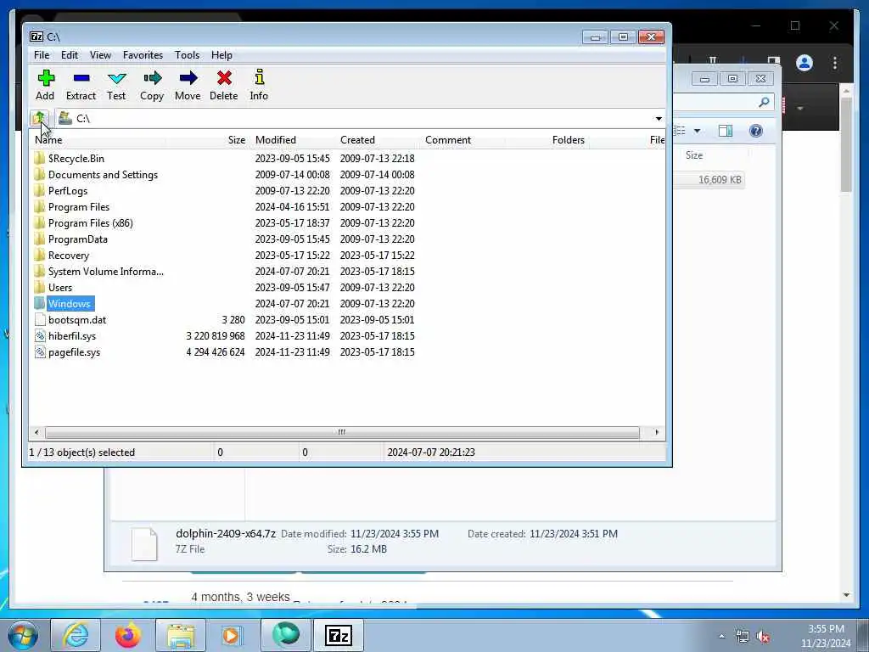Image resolution: width=869 pixels, height=652 pixels.
Task: Click the Add toolbar button in 7-Zip
Action: pos(46,85)
